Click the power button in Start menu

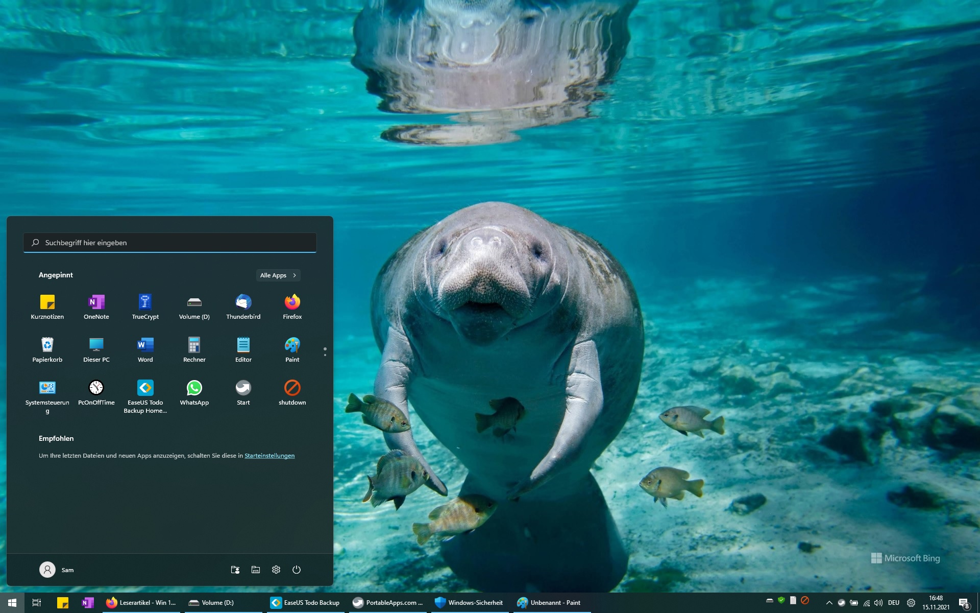(296, 570)
